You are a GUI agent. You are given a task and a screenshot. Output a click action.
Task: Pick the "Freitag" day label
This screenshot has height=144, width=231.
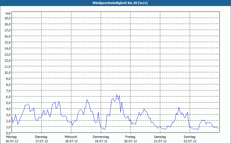130,137
